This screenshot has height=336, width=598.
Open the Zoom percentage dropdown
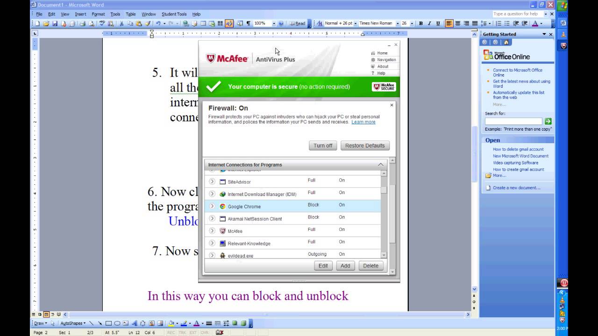(x=274, y=23)
